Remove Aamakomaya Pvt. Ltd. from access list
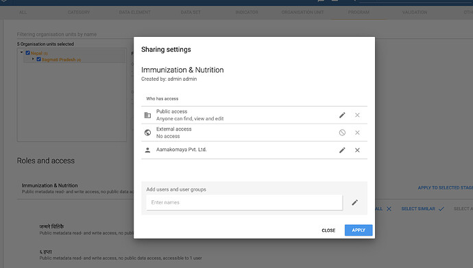473x268 pixels. point(357,150)
